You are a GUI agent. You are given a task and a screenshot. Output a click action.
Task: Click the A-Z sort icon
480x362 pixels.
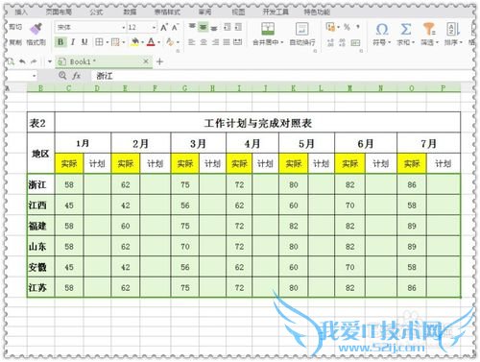(x=453, y=29)
